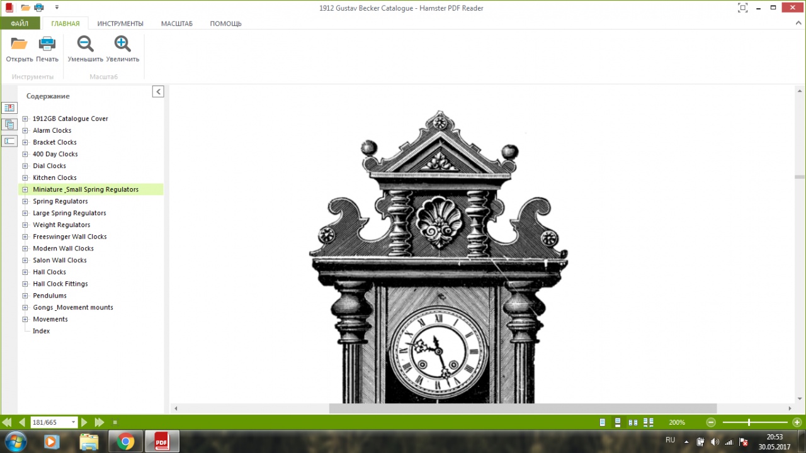Viewport: 806px width, 453px height.
Task: Expand the Hall Clocks tree node
Action: pyautogui.click(x=25, y=272)
